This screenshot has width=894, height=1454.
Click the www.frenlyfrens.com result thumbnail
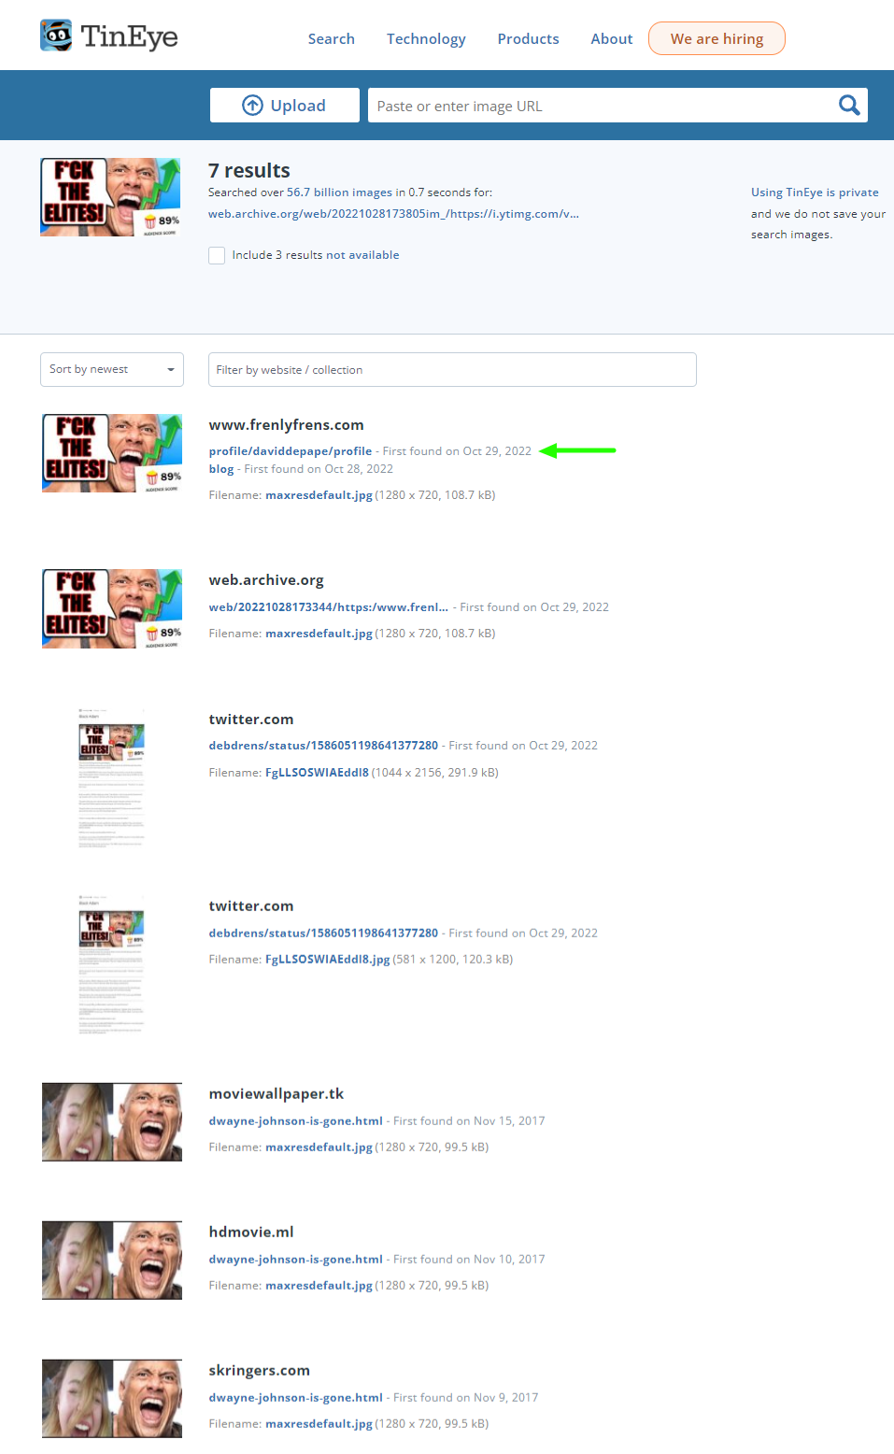(x=112, y=453)
